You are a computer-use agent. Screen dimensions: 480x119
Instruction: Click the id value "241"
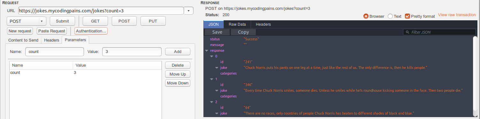(248, 62)
